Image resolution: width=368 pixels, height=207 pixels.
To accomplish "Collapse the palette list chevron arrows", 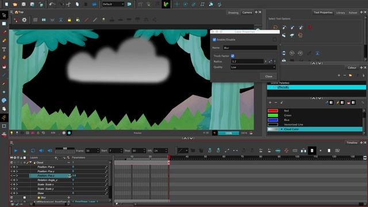I will click(x=317, y=98).
